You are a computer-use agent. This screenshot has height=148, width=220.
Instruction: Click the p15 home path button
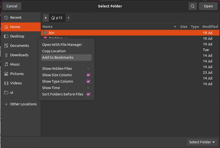[57, 18]
